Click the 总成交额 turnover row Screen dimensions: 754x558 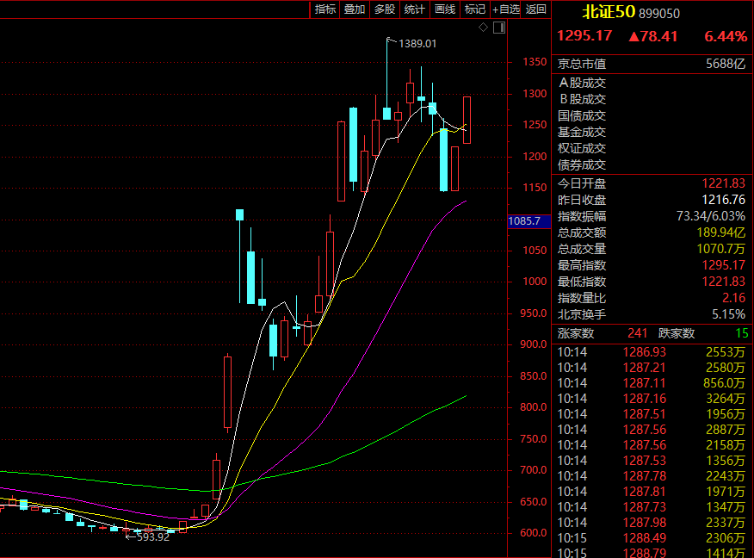click(x=652, y=232)
